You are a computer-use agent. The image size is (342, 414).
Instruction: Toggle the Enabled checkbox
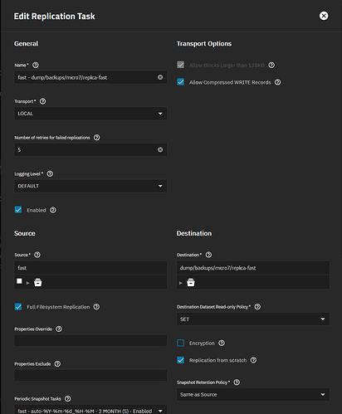click(x=18, y=210)
